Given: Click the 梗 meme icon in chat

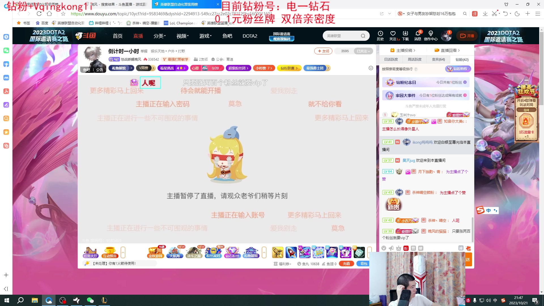Looking at the screenshot, I should [421, 248].
